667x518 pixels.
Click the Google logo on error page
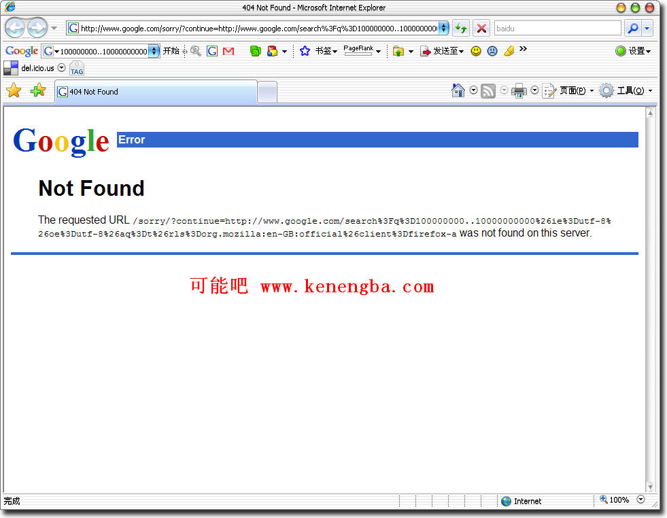(x=61, y=141)
